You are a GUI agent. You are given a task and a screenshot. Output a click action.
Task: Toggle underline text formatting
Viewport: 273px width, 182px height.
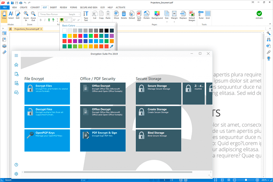(x=49, y=20)
